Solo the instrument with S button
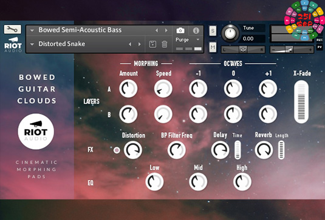 point(213,31)
